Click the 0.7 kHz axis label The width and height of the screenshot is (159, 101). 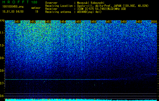pyautogui.click(x=2, y=83)
